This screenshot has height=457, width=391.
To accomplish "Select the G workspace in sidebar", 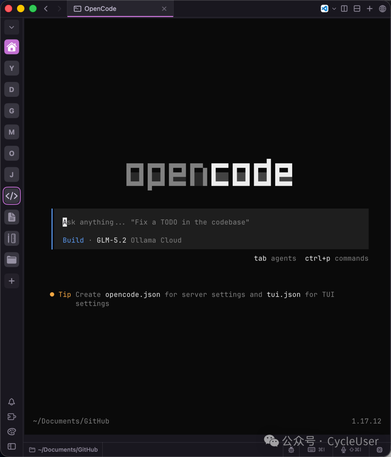I will (x=12, y=111).
